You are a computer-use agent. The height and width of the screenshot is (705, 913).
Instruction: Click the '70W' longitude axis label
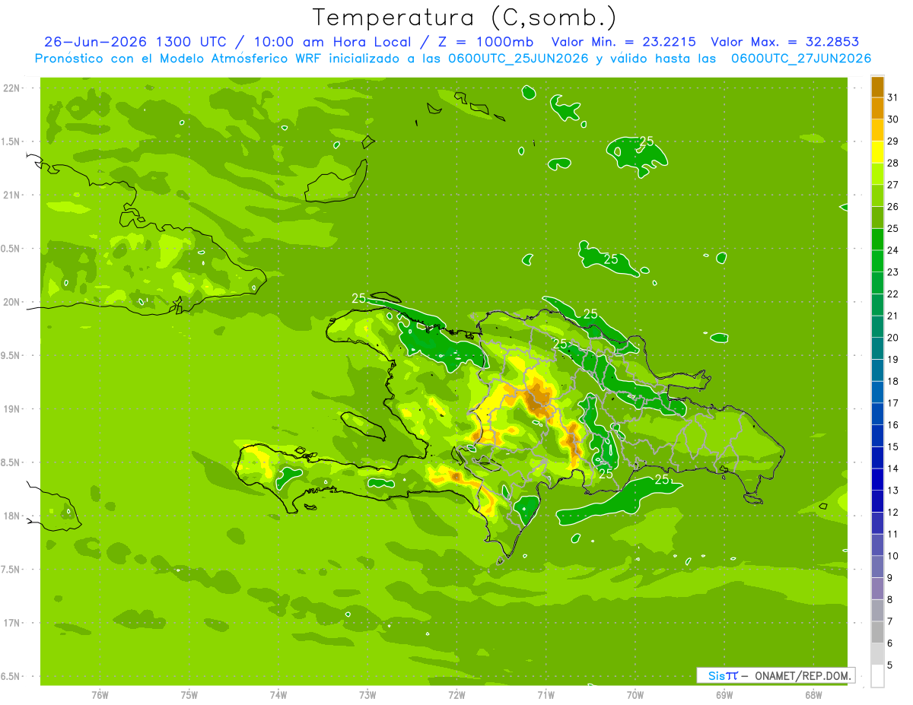coord(635,695)
